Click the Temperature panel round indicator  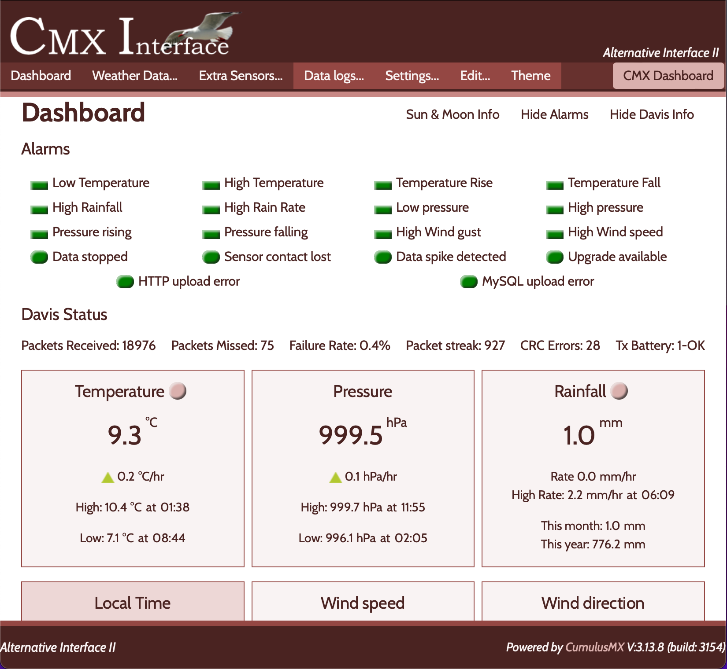pos(178,391)
